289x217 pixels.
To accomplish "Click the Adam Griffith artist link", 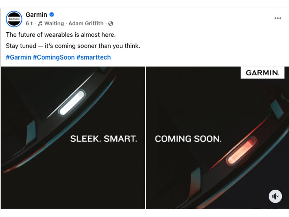I will click(86, 23).
